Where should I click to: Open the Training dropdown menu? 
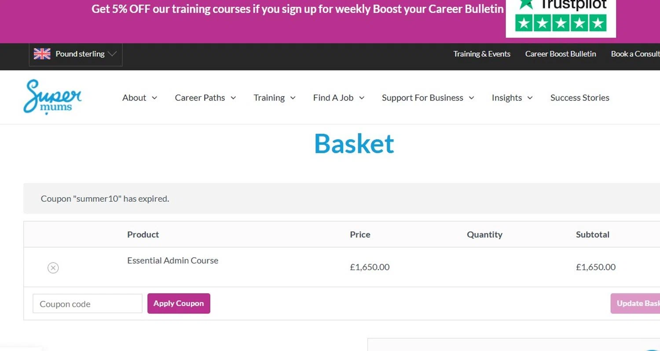(274, 98)
